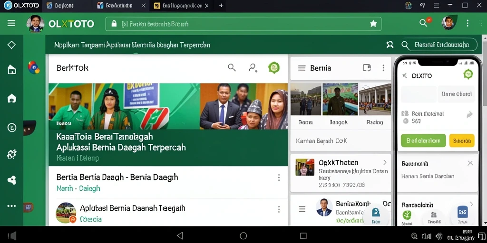Image resolution: width=487 pixels, height=243 pixels.
Task: Click the circular smiley icon in left sidebar
Action: [11, 127]
